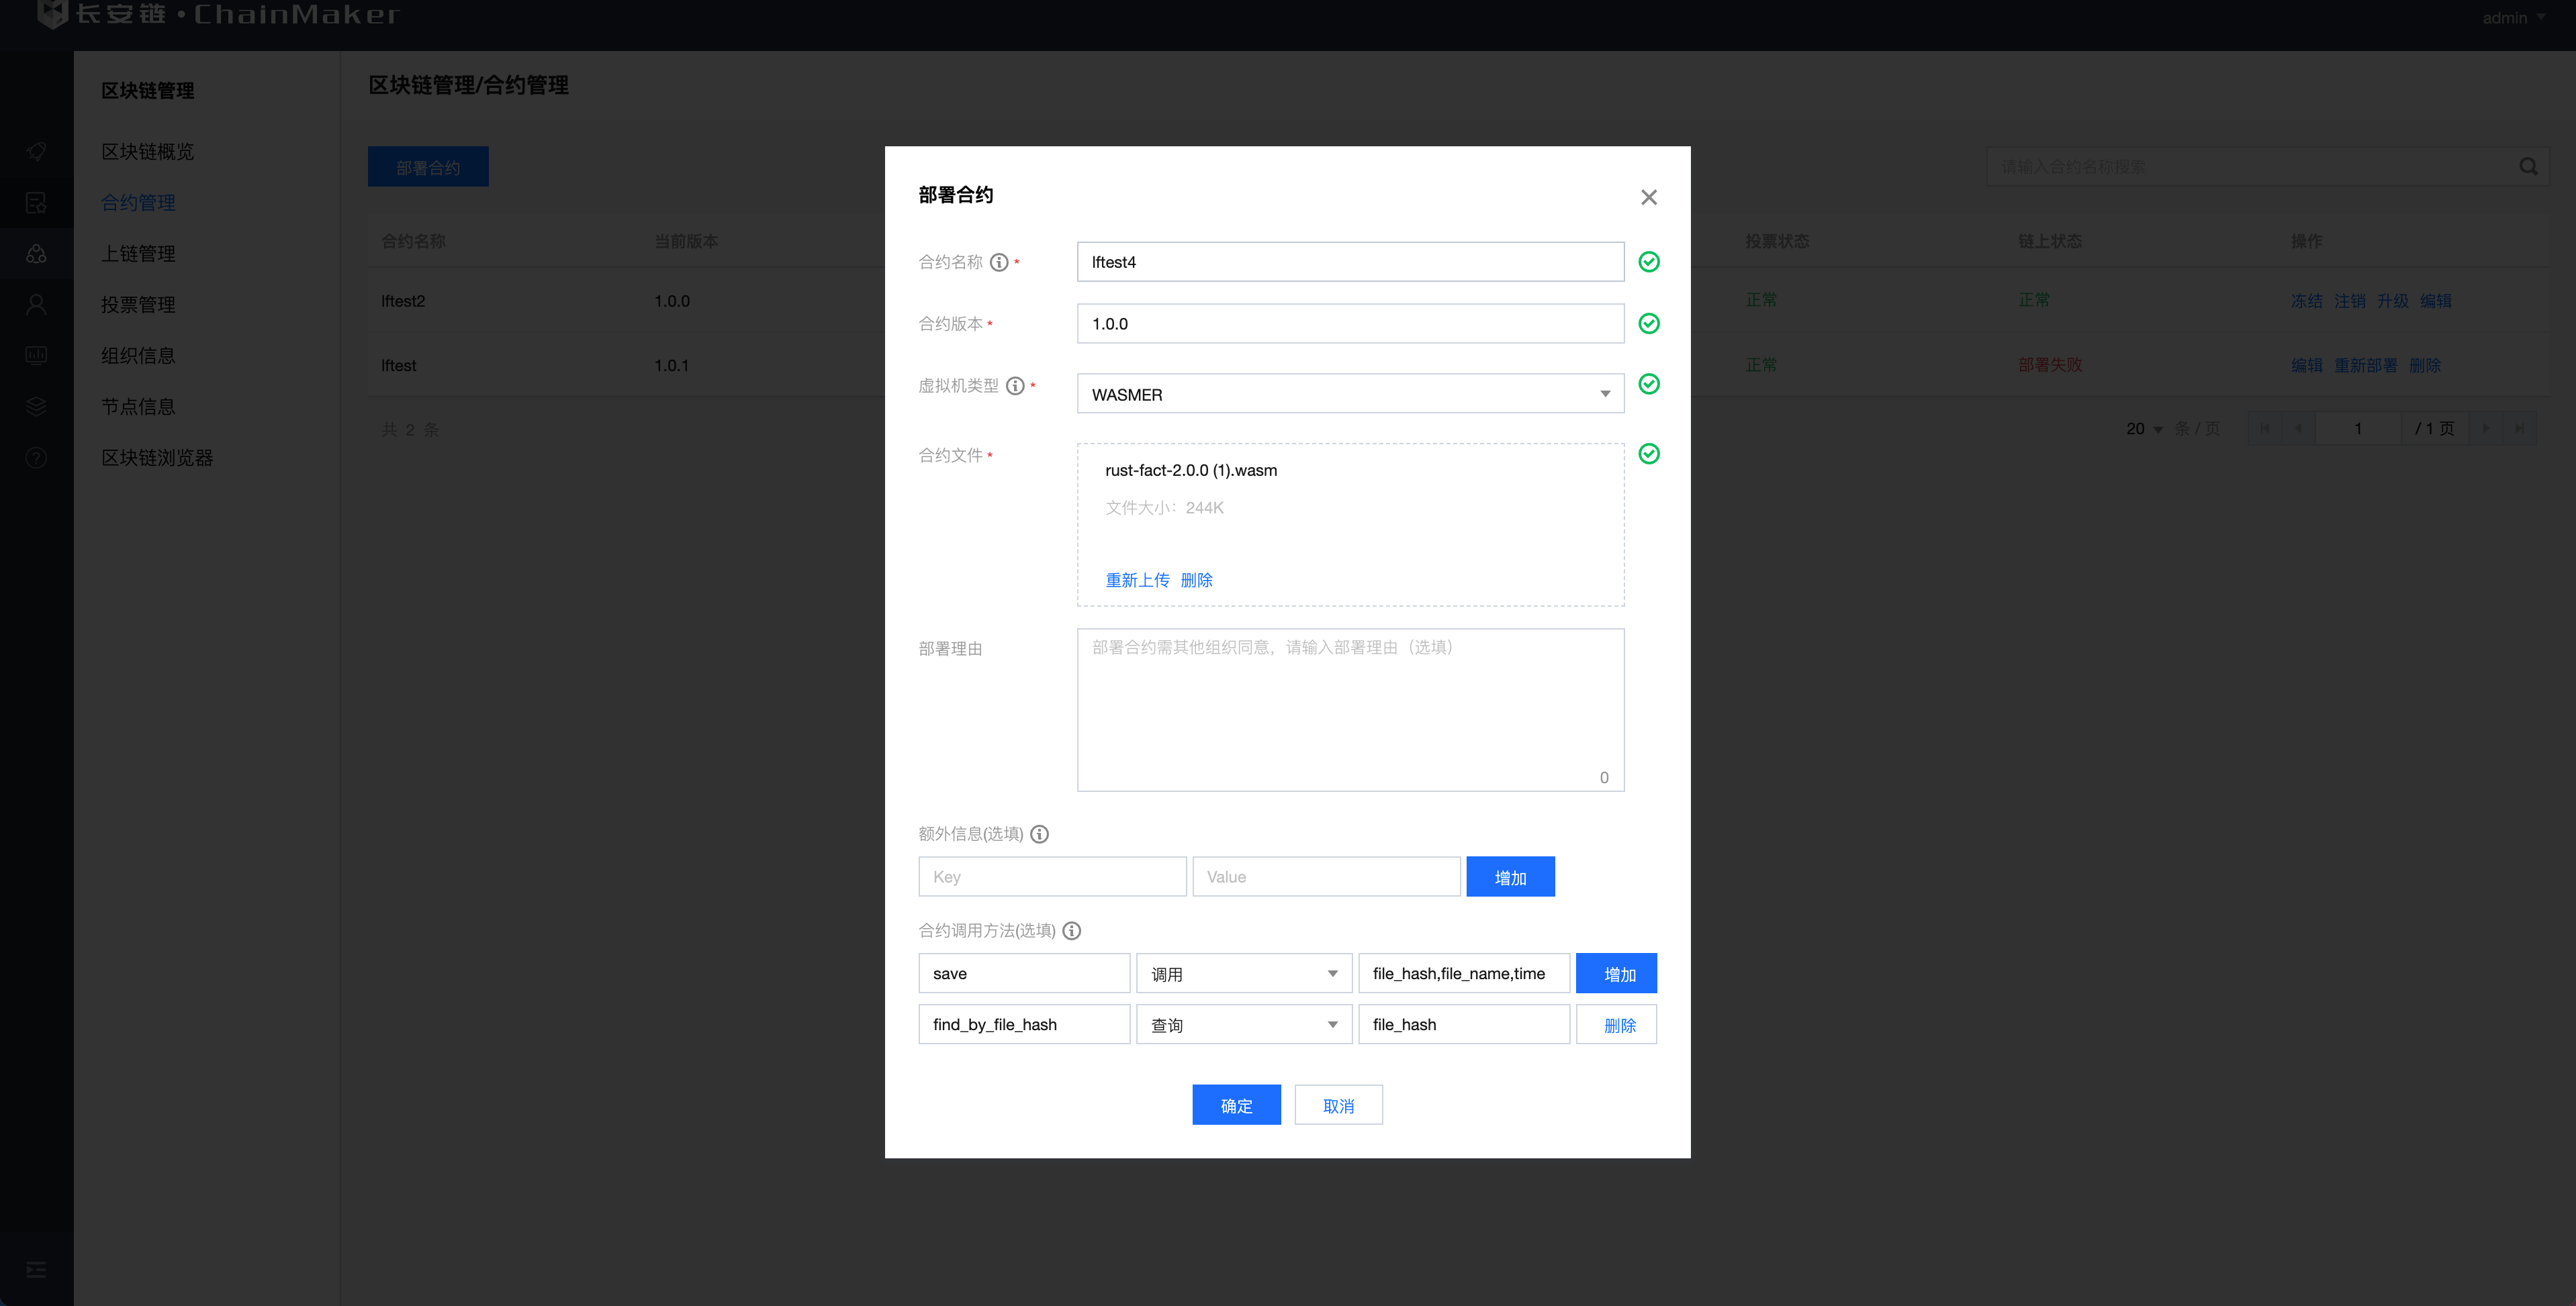
Task: Open 区块链浏览器 from sidebar menu
Action: (x=157, y=458)
